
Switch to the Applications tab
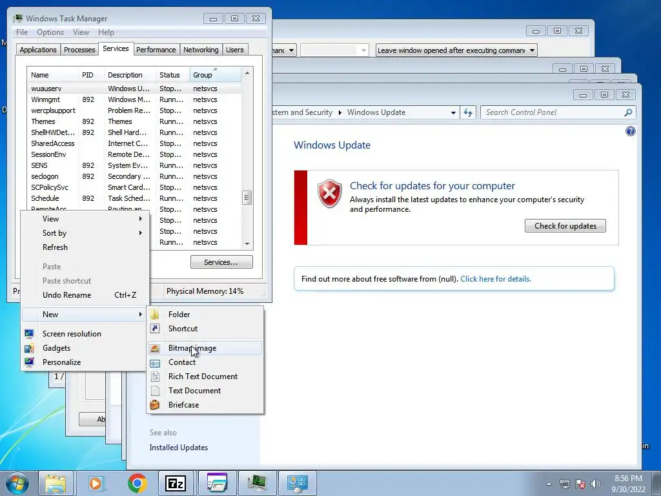(38, 50)
